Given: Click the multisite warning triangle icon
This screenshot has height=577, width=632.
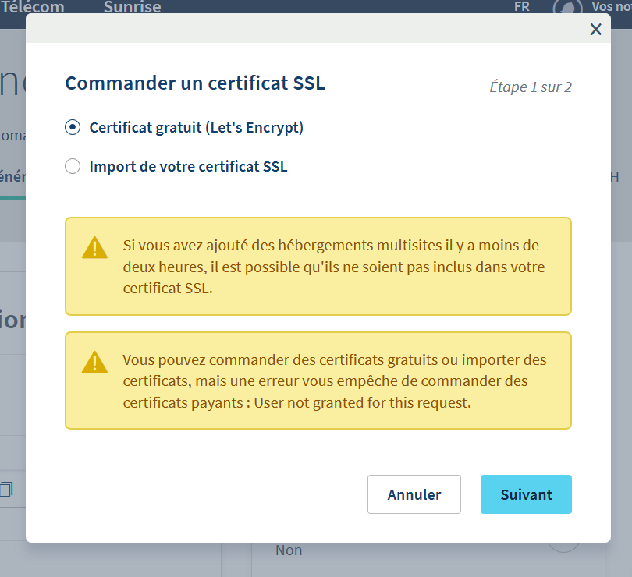Looking at the screenshot, I should (94, 247).
